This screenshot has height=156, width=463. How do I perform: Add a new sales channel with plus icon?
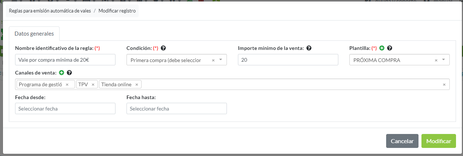coord(62,73)
